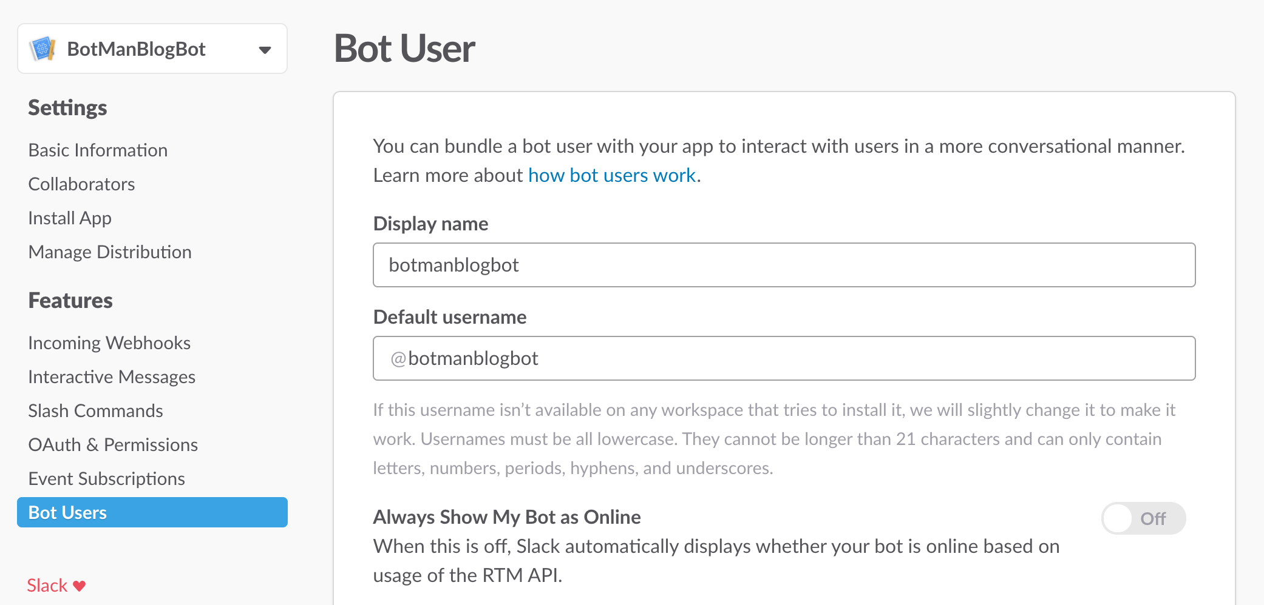Click the red heart icon beside Slack

coord(80,586)
